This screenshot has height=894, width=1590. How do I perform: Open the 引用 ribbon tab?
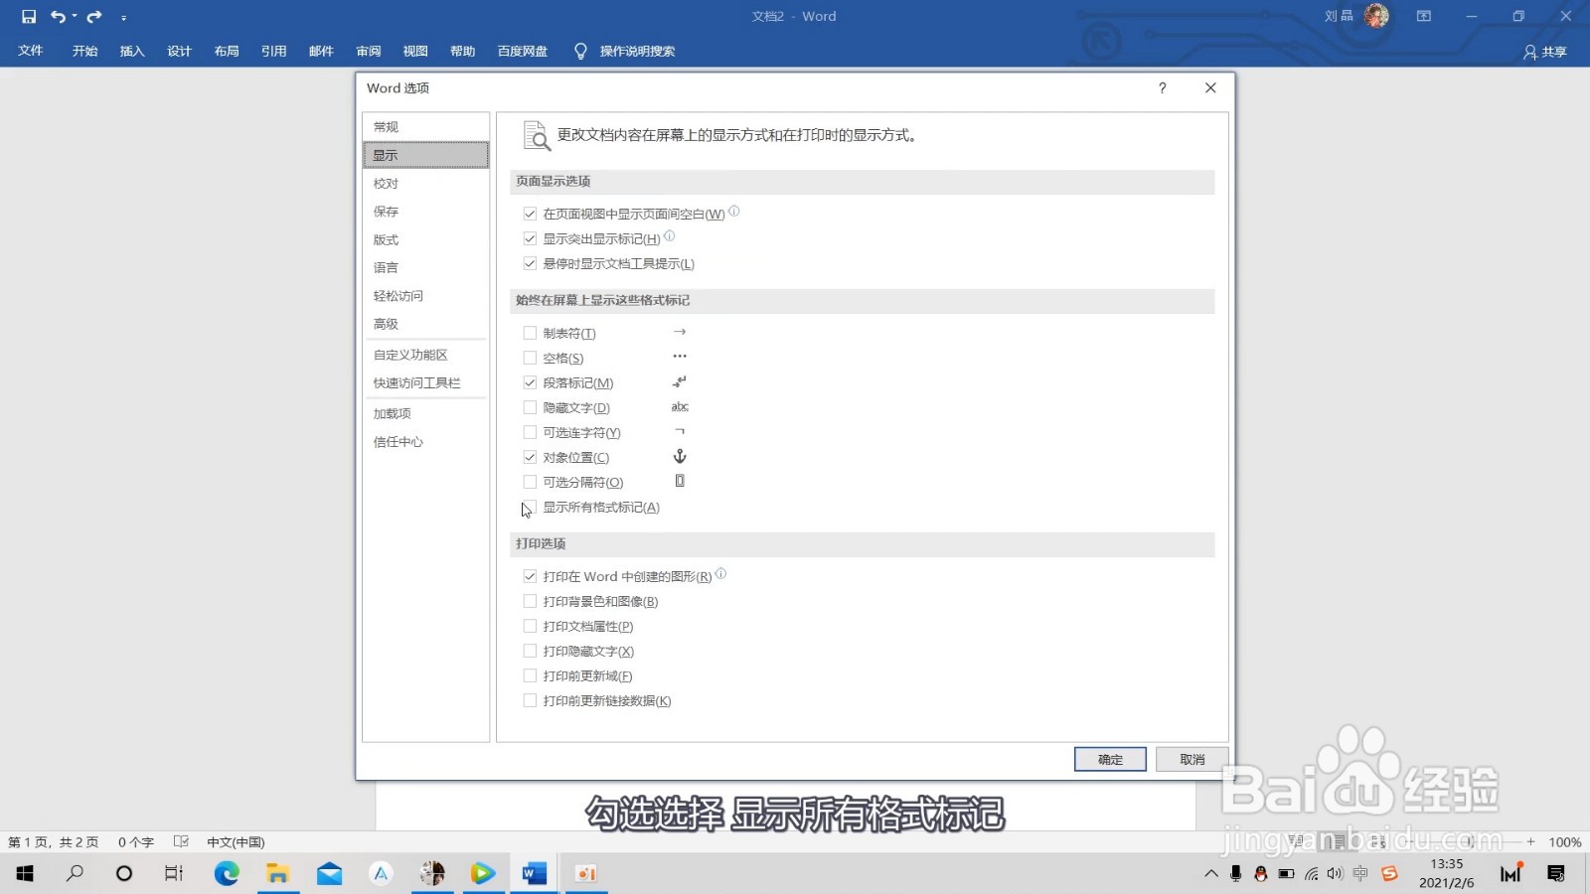pos(274,51)
